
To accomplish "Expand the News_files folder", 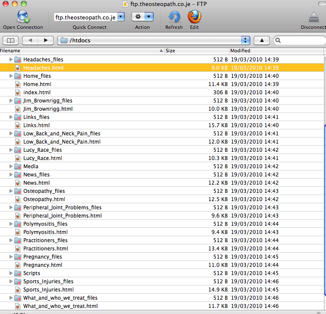I will [11, 174].
